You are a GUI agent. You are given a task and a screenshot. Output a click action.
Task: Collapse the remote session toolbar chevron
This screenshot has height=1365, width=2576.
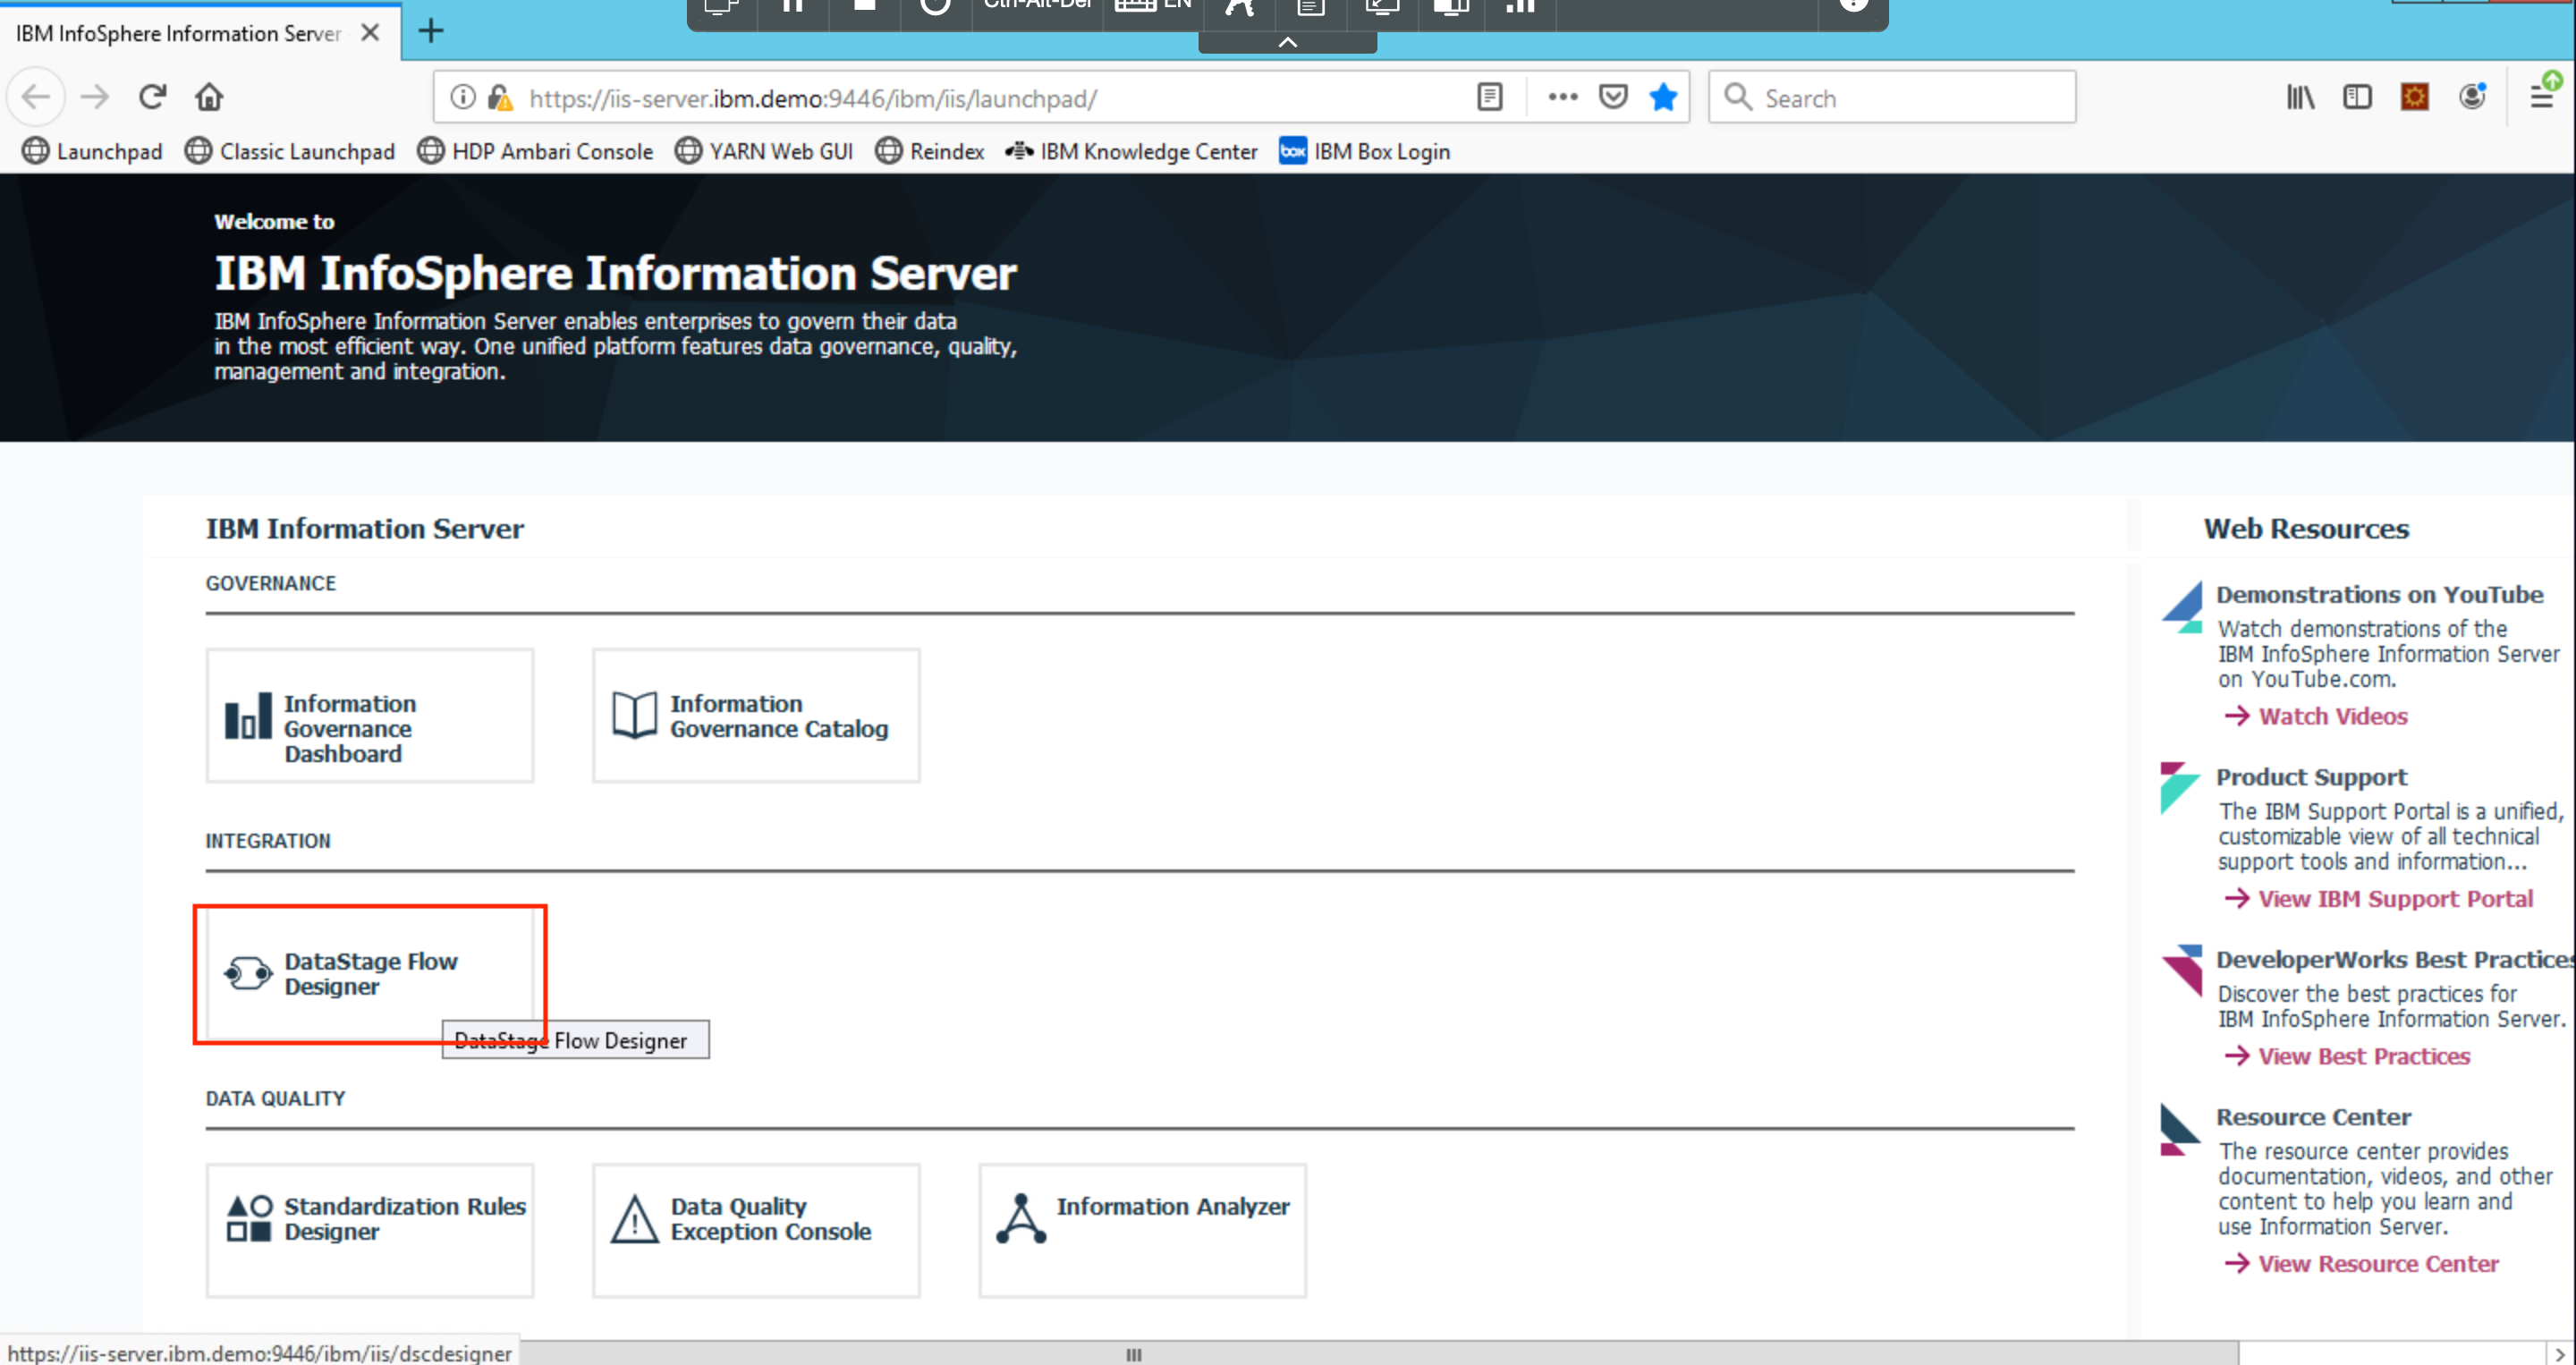point(1288,42)
